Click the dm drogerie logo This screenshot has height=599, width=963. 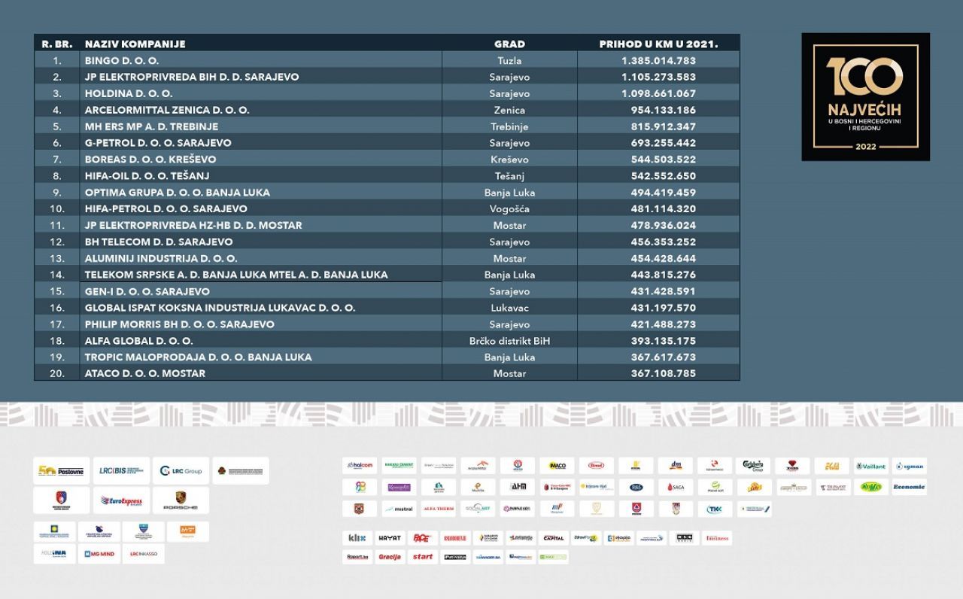[675, 466]
